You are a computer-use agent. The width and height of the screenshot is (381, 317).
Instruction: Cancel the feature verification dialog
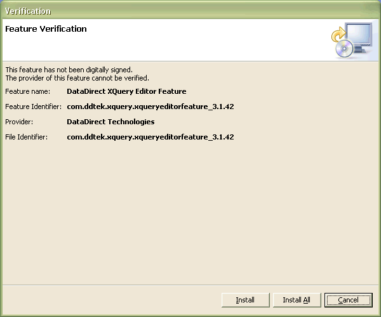pos(349,300)
